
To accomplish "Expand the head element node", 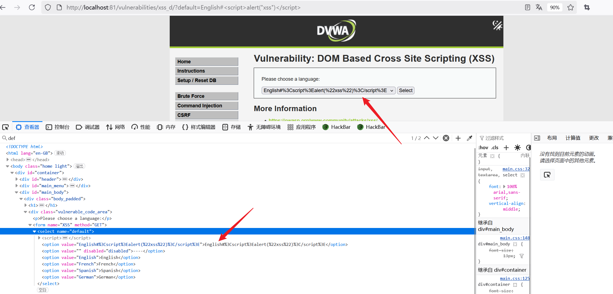I will click(x=8, y=160).
